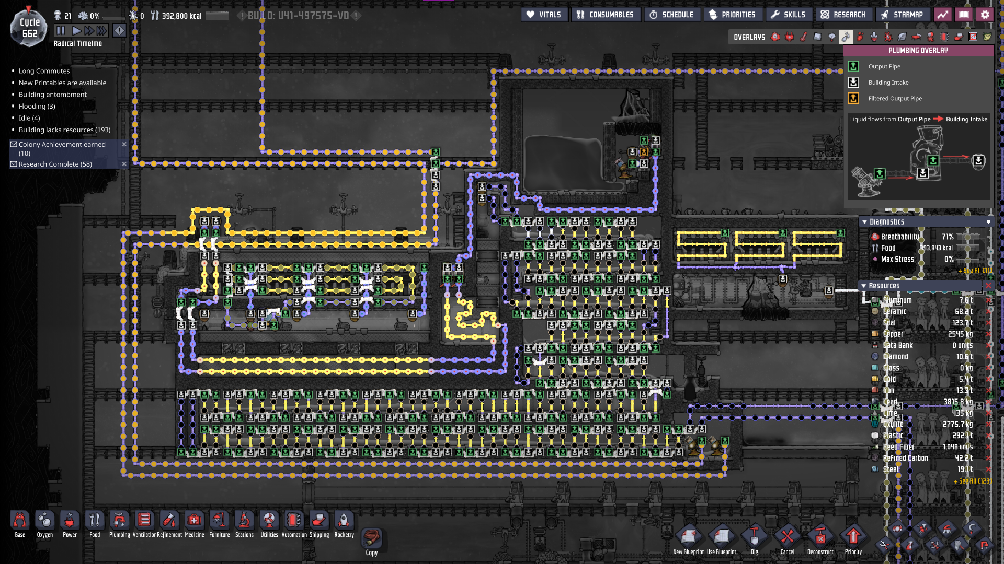
Task: Dismiss the Research Complete notification
Action: 124,164
